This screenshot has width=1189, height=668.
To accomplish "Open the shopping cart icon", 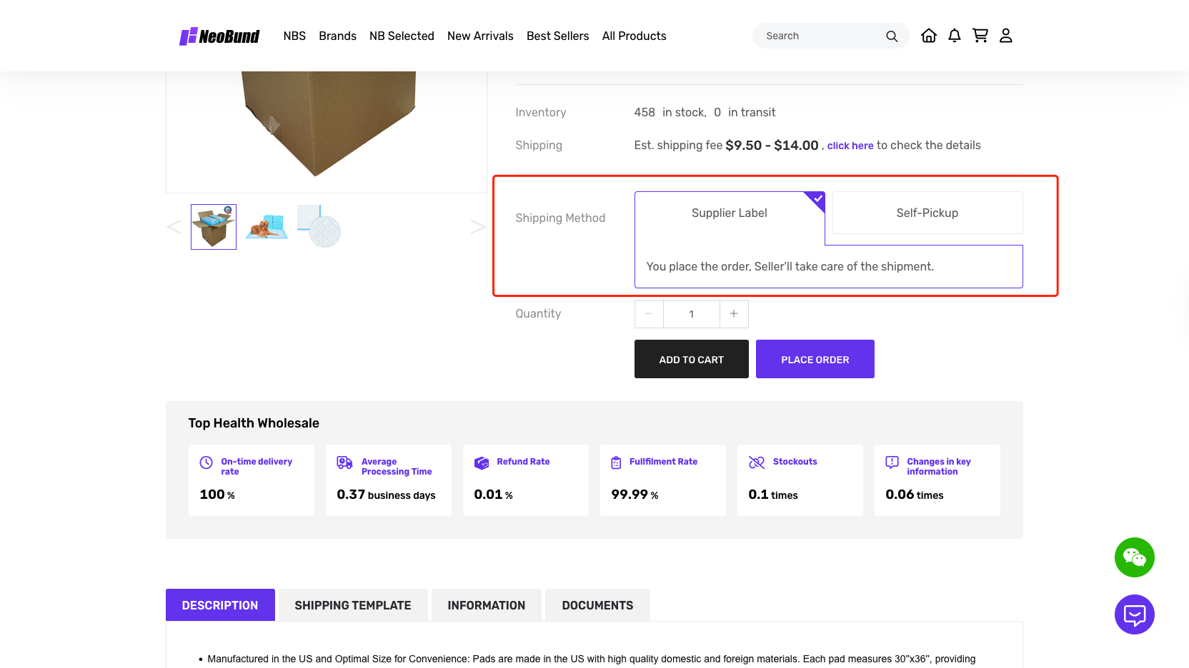I will coord(980,36).
